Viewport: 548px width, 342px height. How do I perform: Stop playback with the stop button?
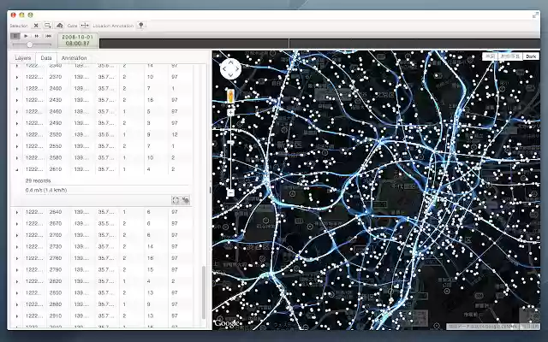pos(15,36)
